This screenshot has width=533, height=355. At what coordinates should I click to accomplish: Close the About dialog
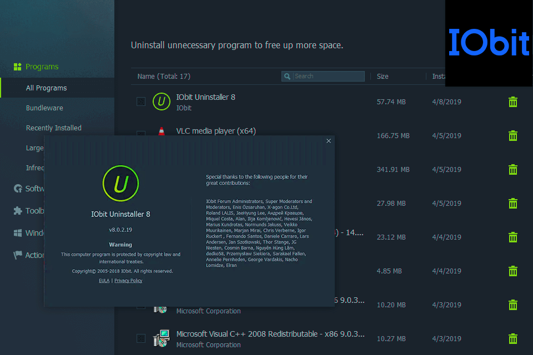tap(328, 141)
